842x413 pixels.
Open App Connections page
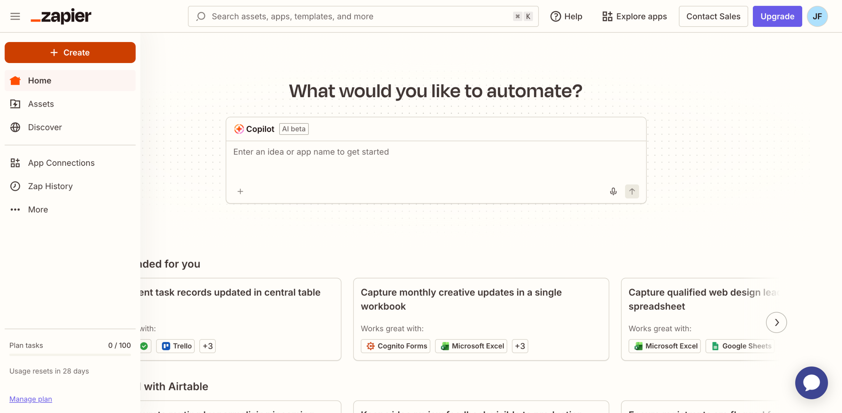[61, 163]
